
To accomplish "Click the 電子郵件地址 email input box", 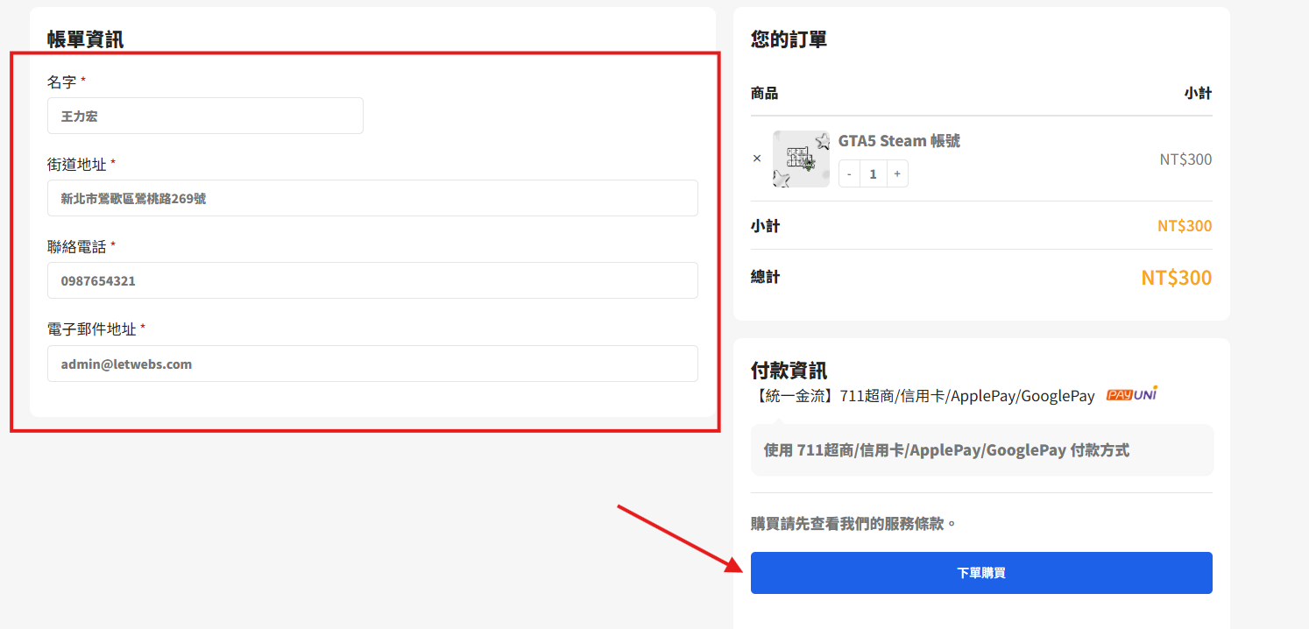I will (372, 364).
